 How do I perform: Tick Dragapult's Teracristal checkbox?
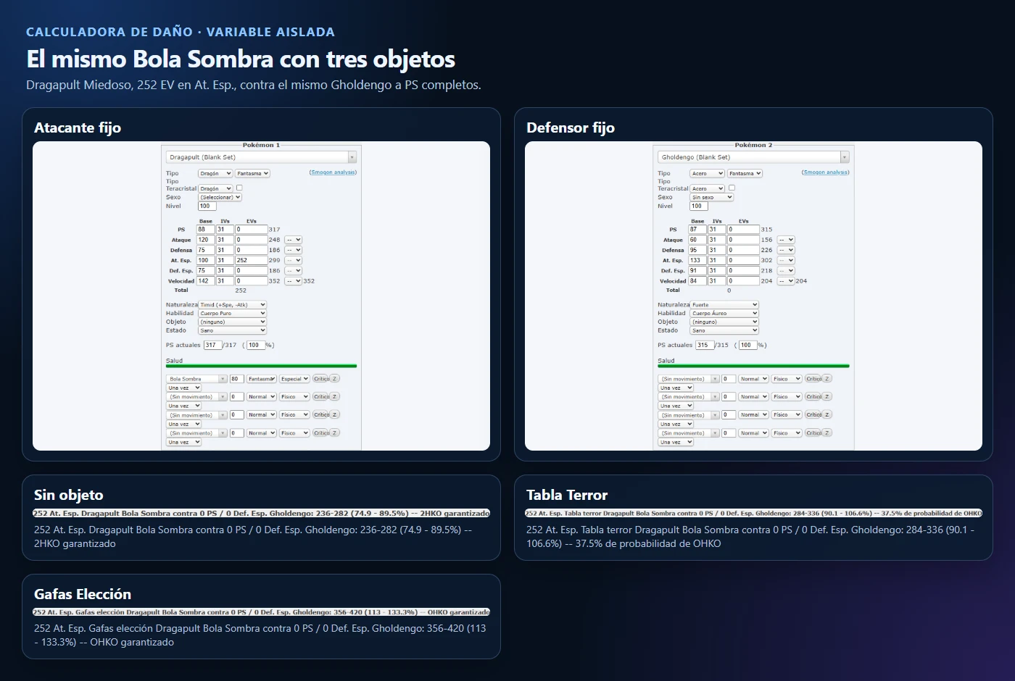tap(239, 188)
